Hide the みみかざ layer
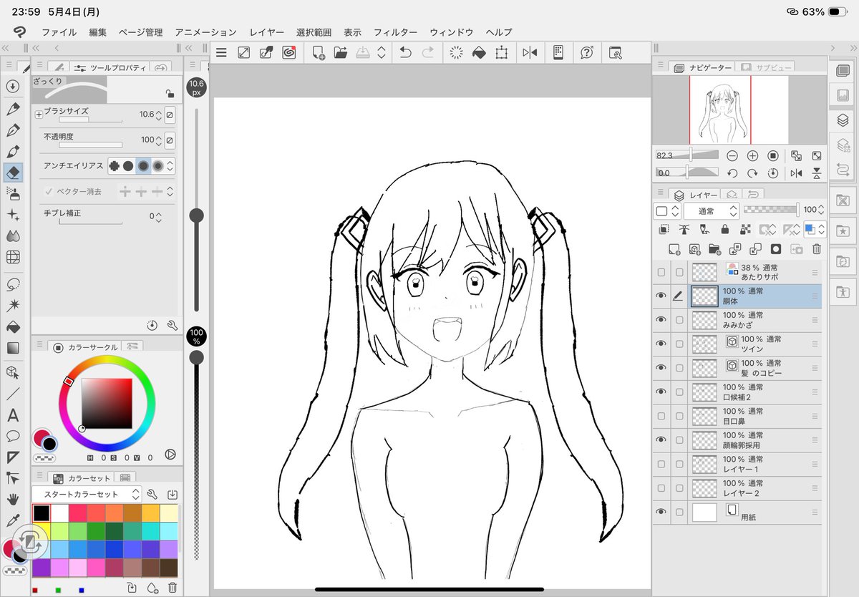The width and height of the screenshot is (859, 597). click(x=661, y=320)
